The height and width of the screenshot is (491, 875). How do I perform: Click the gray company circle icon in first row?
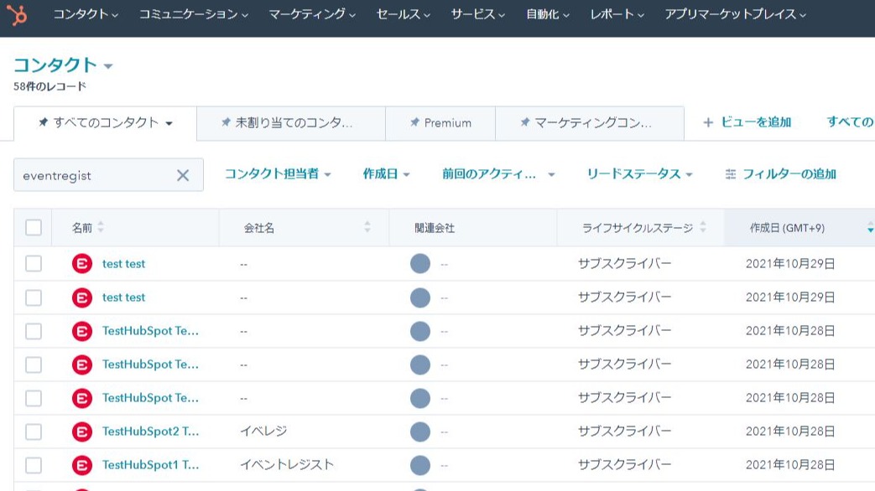[419, 264]
